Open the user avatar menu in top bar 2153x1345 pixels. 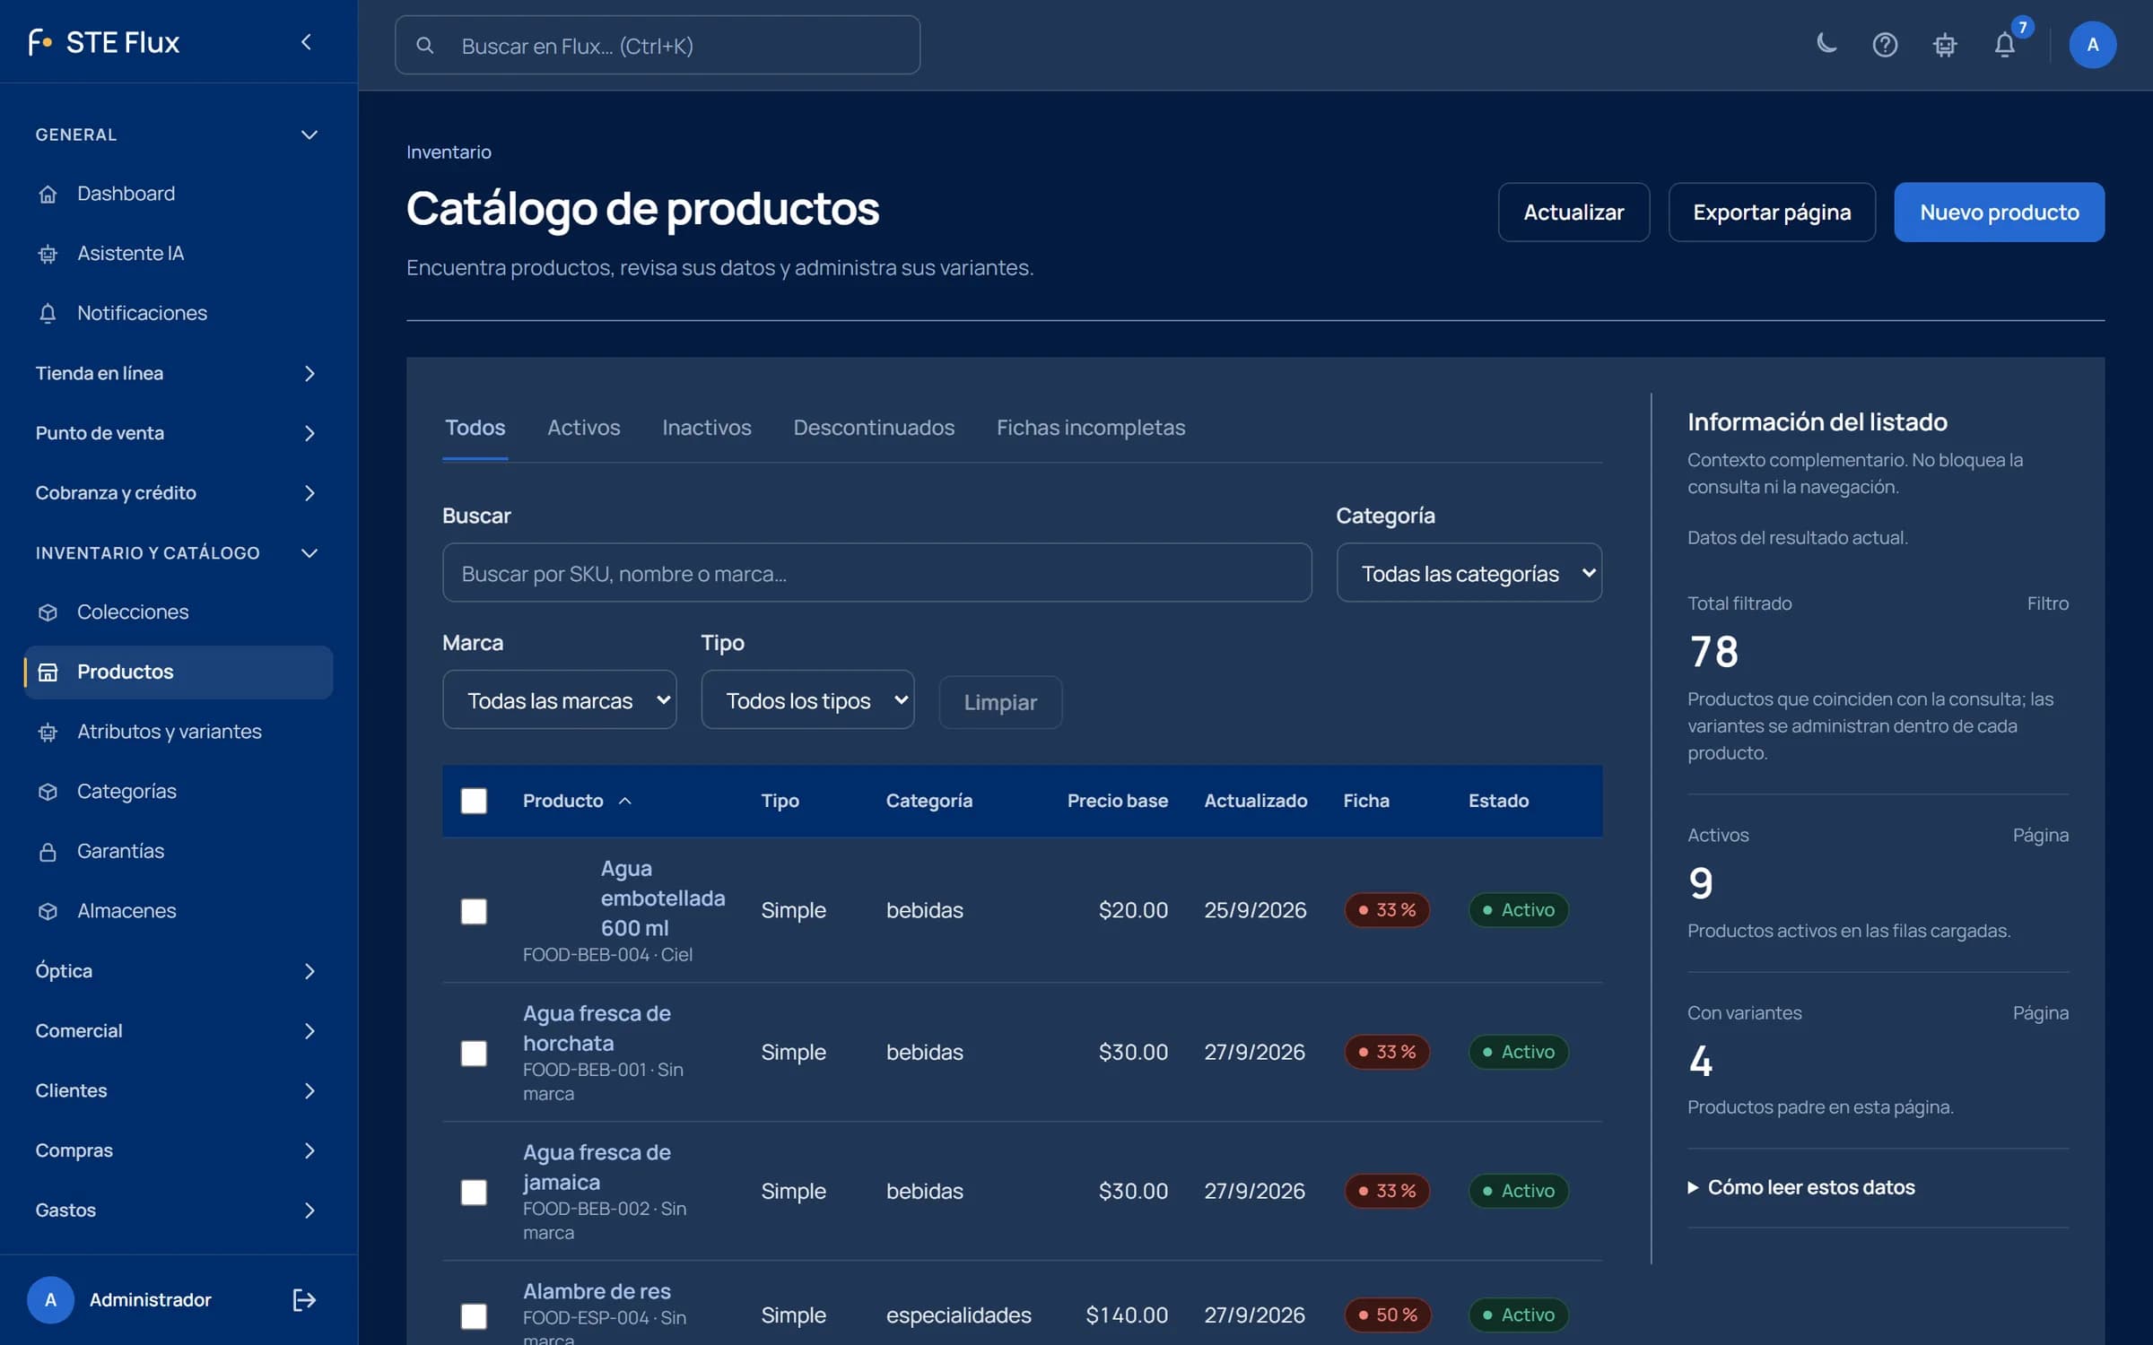tap(2092, 44)
